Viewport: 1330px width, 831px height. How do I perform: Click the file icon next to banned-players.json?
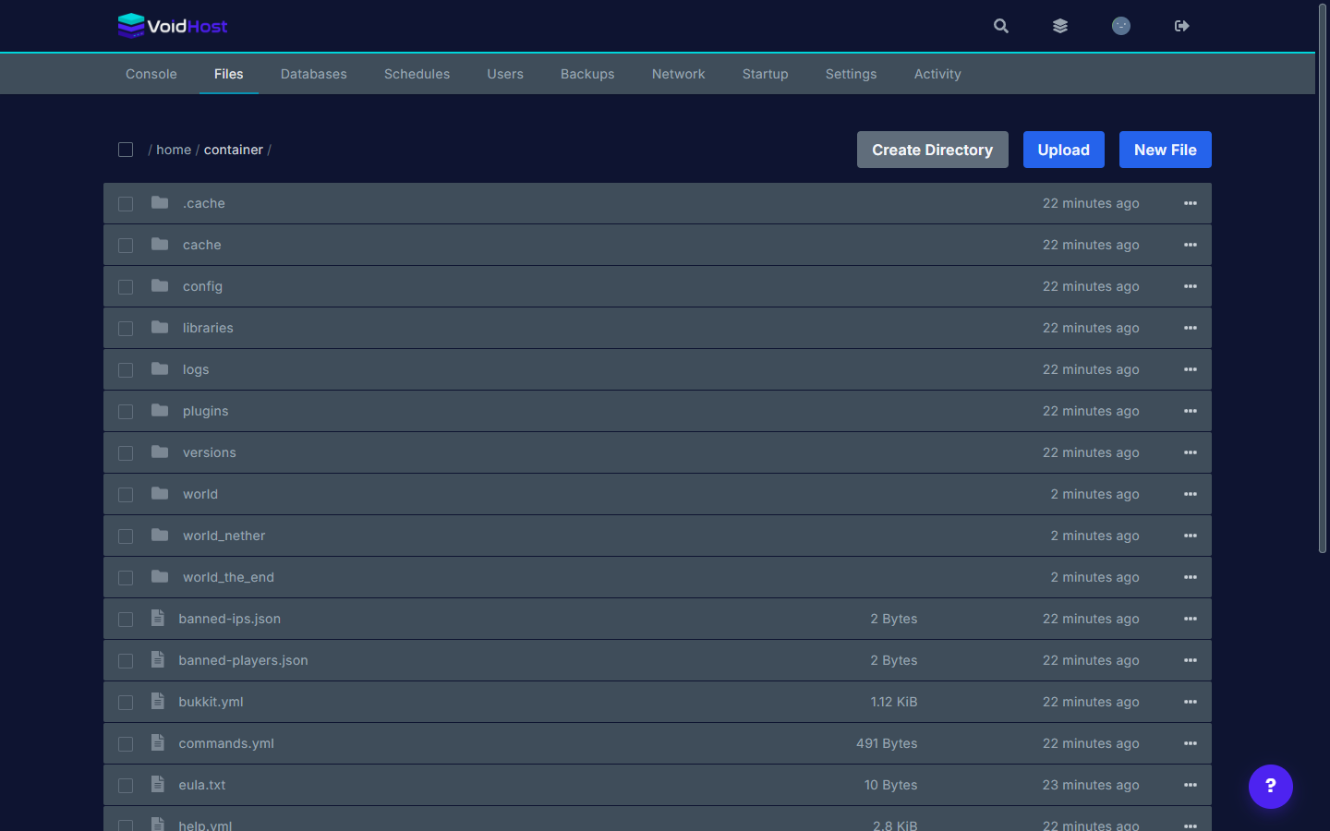click(158, 659)
